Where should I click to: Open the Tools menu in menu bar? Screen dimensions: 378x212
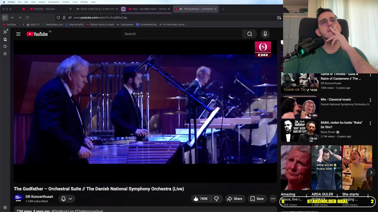(75, 2)
